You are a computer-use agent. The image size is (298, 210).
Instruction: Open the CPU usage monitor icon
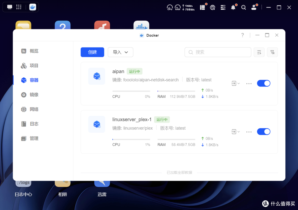(x=170, y=7)
